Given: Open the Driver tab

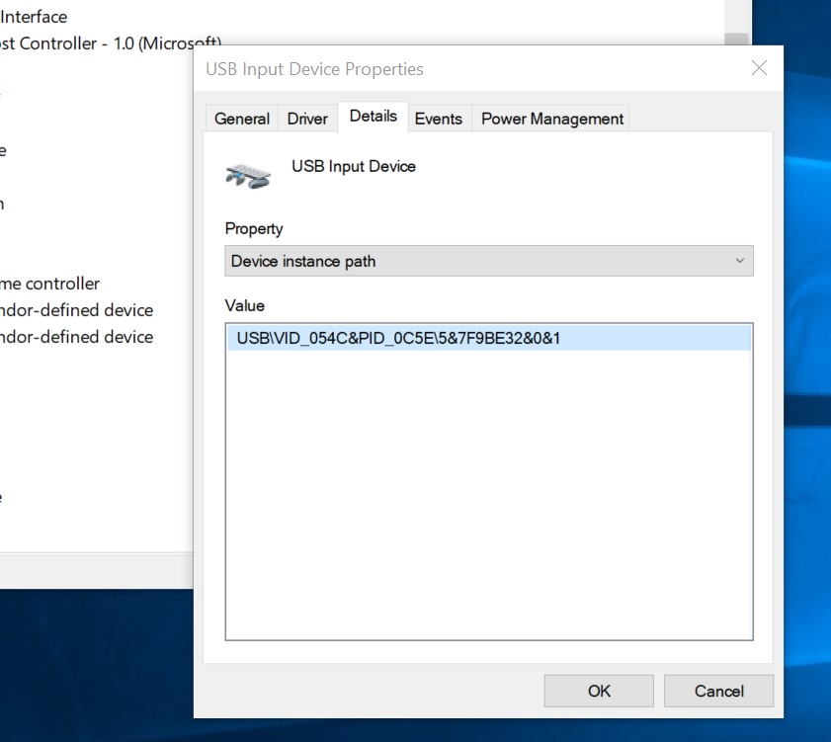Looking at the screenshot, I should coord(307,119).
